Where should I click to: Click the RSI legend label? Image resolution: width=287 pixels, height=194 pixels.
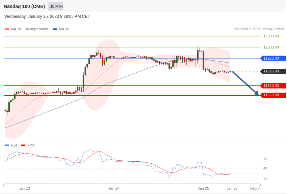pos(14,145)
